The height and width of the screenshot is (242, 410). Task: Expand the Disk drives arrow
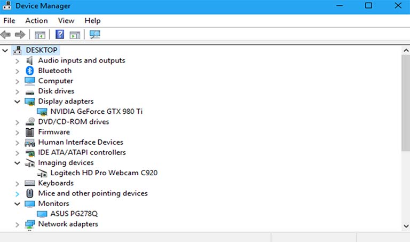pyautogui.click(x=17, y=92)
